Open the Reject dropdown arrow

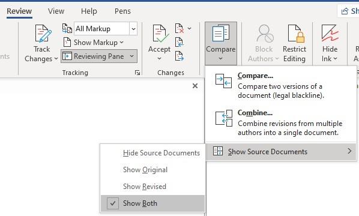click(x=189, y=29)
